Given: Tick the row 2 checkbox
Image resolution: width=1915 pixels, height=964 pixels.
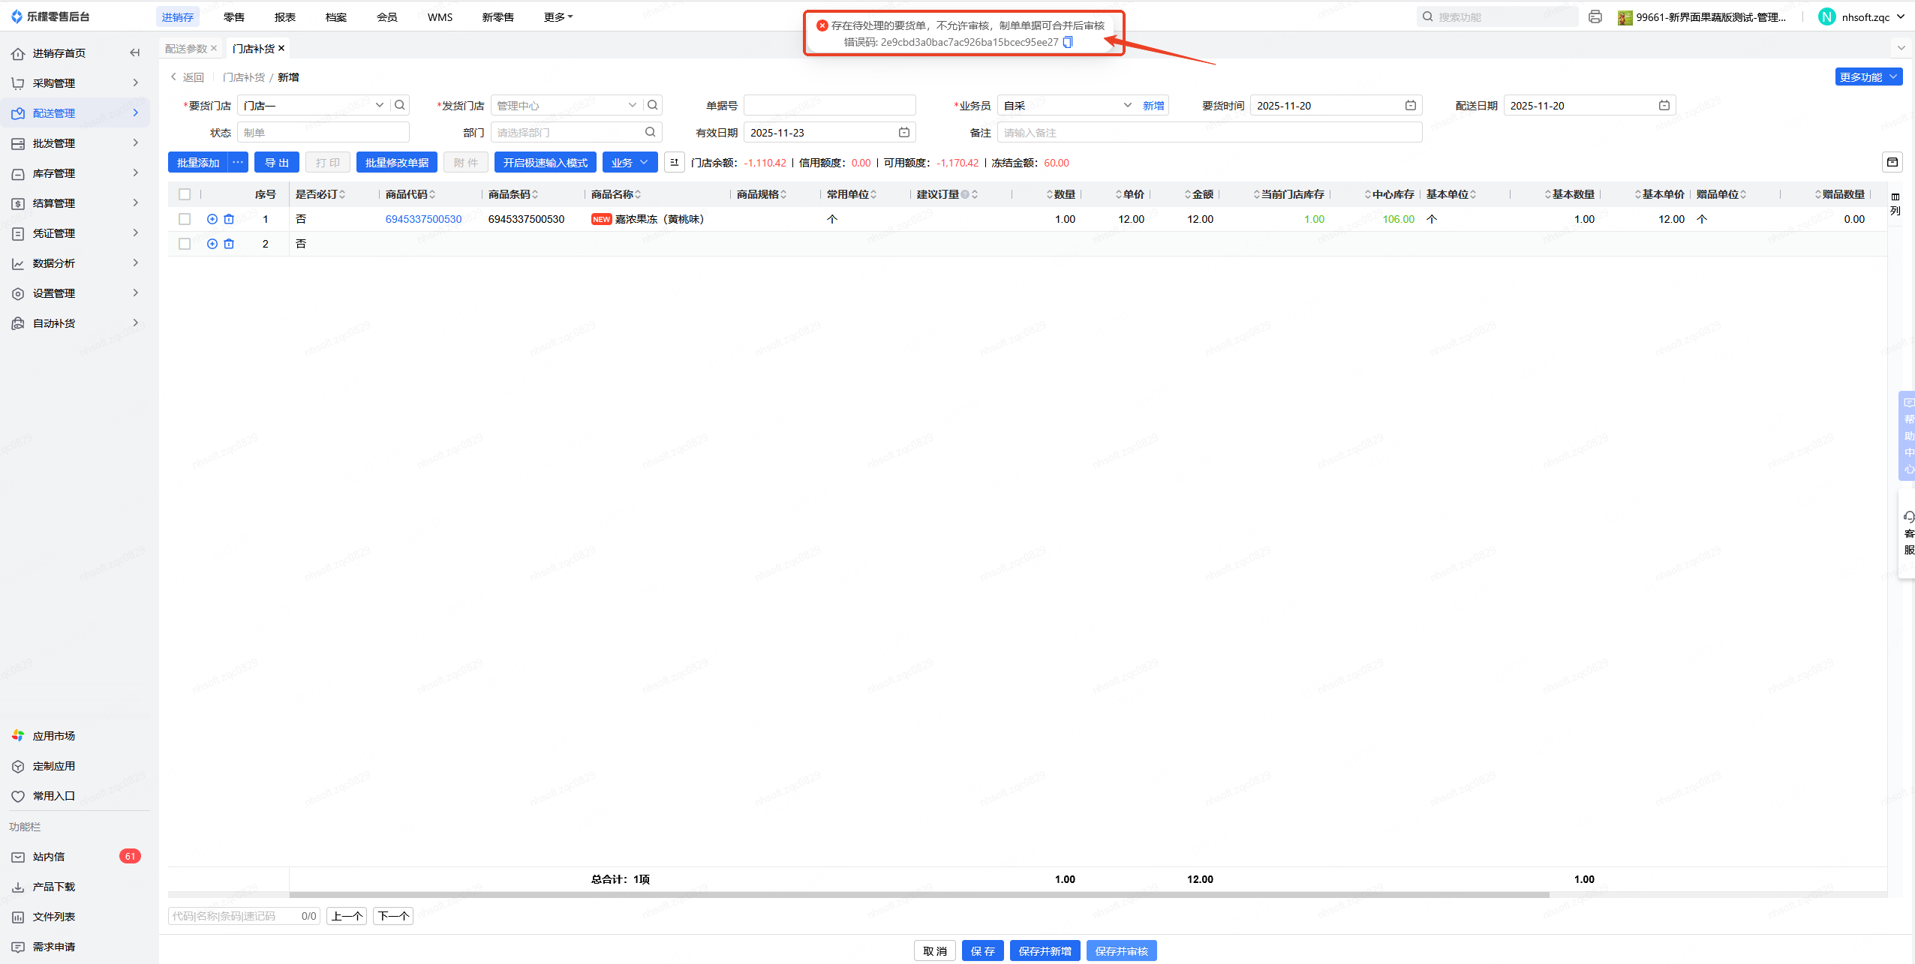Looking at the screenshot, I should pos(185,244).
